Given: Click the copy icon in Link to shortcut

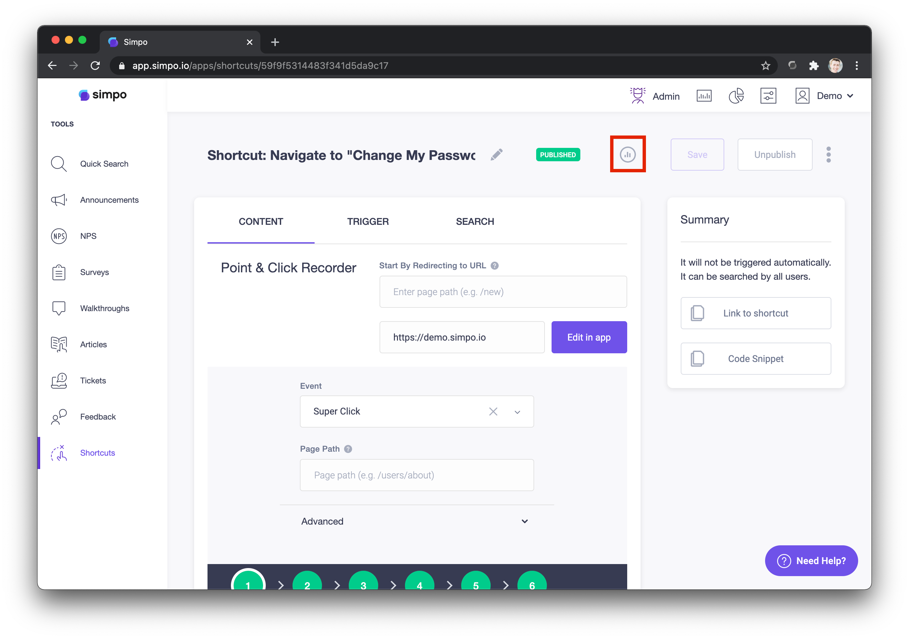Looking at the screenshot, I should click(697, 313).
